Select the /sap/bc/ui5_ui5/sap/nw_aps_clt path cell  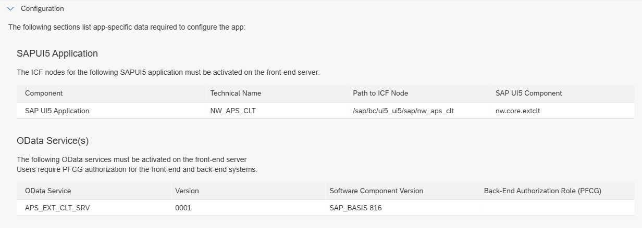(403, 111)
